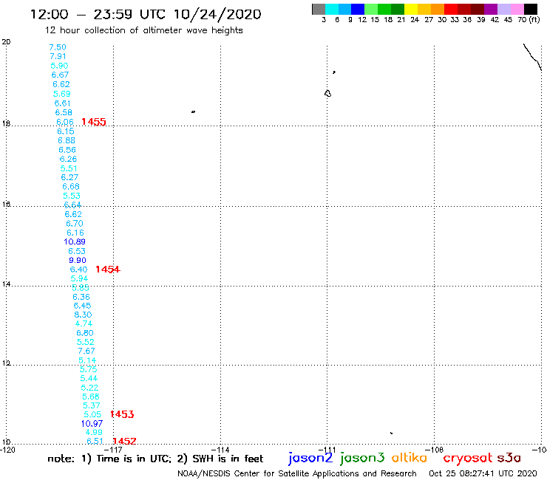The height and width of the screenshot is (480, 547).
Task: Click the 5.69 wave height value
Action: point(62,94)
